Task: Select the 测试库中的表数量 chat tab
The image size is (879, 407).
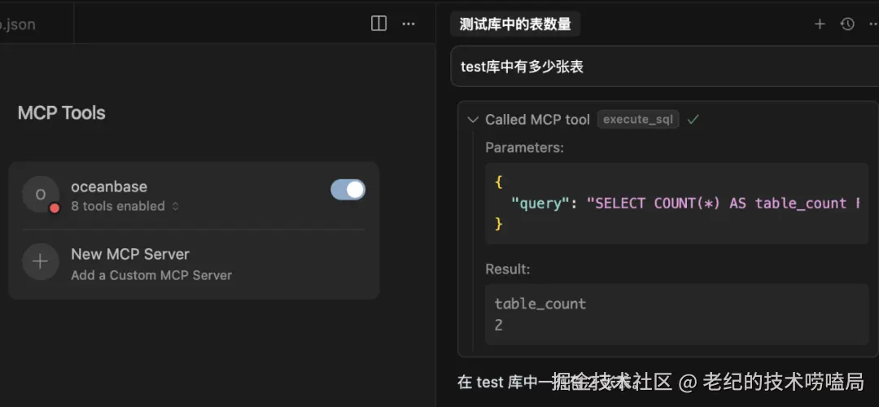Action: 515,24
